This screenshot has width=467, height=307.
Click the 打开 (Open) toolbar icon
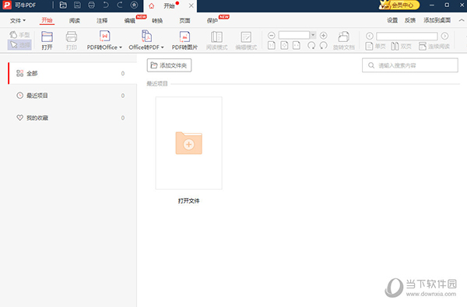47,37
